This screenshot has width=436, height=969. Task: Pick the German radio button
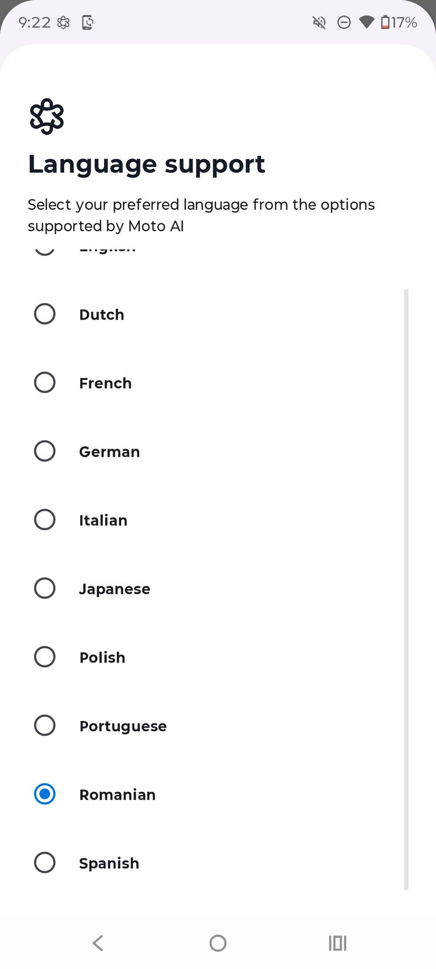45,451
